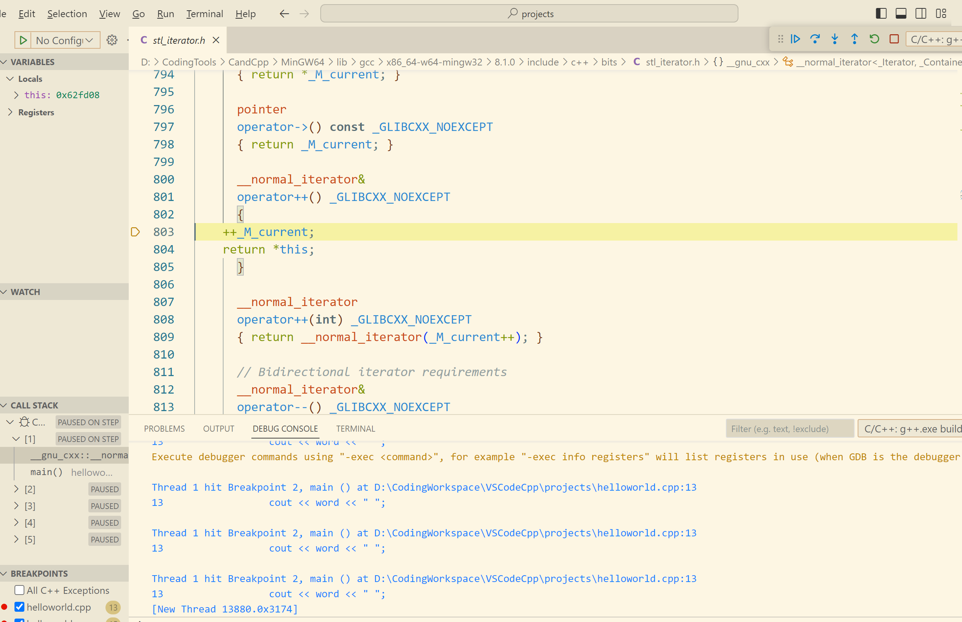The width and height of the screenshot is (962, 622).
Task: Open the Help menu
Action: click(246, 14)
